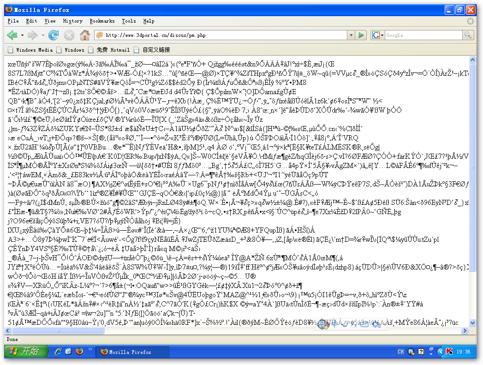Click the green Go button
This screenshot has width=483, height=365.
point(361,35)
